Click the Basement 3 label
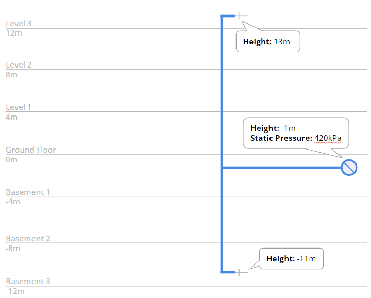Image resolution: width=371 pixels, height=298 pixels. pos(28,282)
